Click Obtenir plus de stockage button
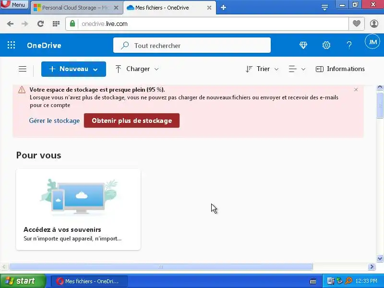384x288 pixels. [132, 120]
